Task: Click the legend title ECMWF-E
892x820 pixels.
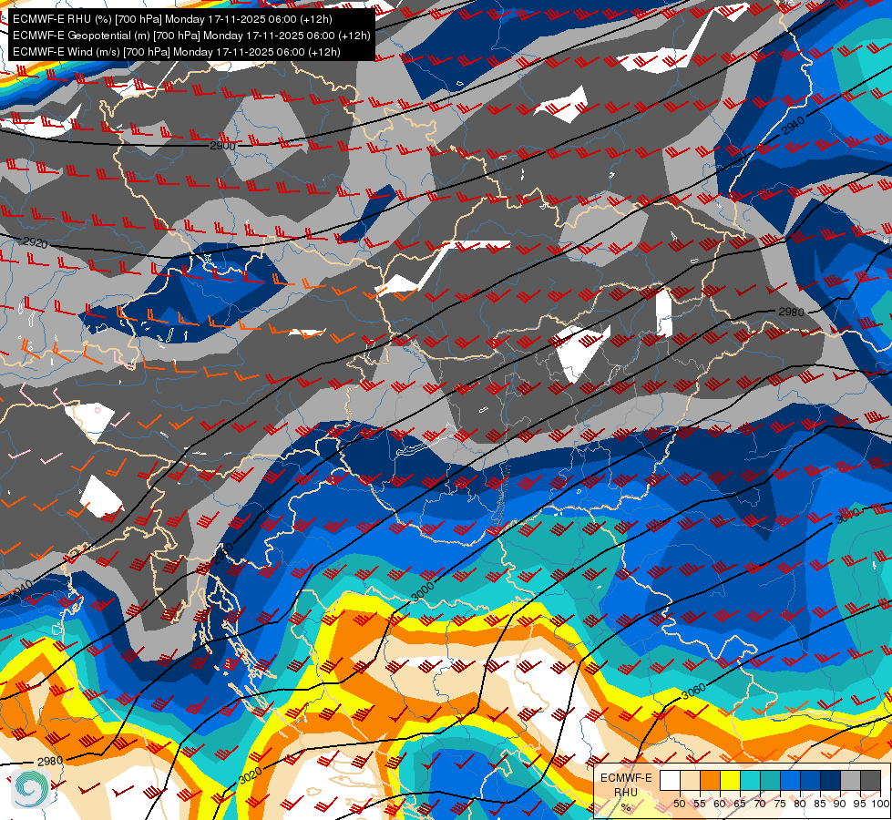Action: pos(626,778)
